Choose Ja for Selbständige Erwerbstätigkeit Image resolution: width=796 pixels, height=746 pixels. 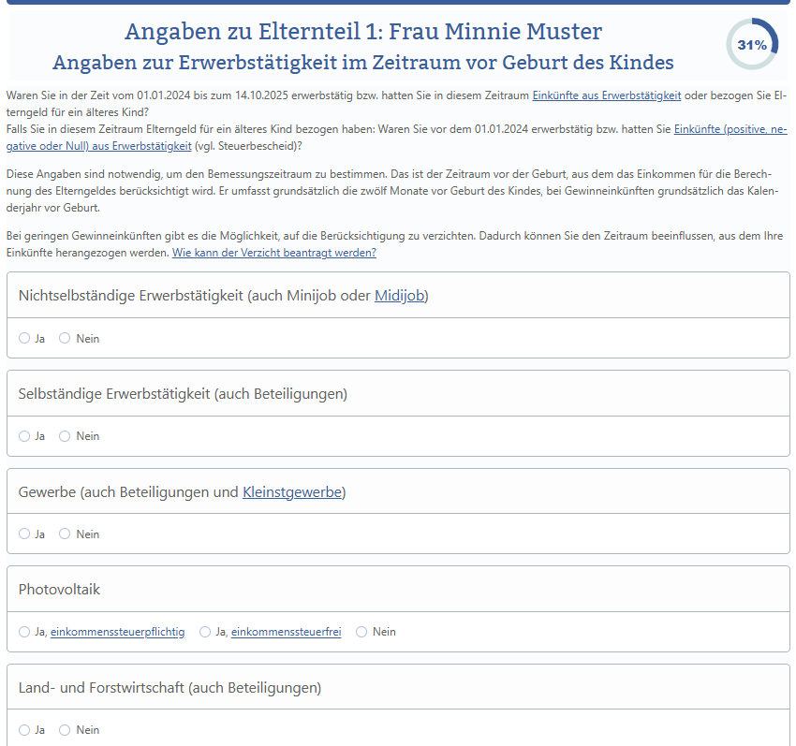23,436
